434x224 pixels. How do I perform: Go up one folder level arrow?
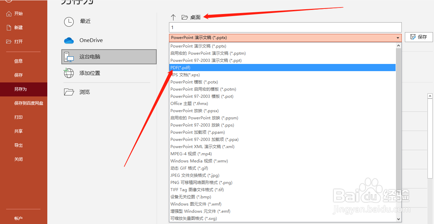[173, 17]
